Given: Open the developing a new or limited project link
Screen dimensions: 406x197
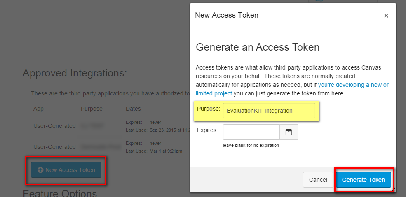Looking at the screenshot, I should [292, 89].
